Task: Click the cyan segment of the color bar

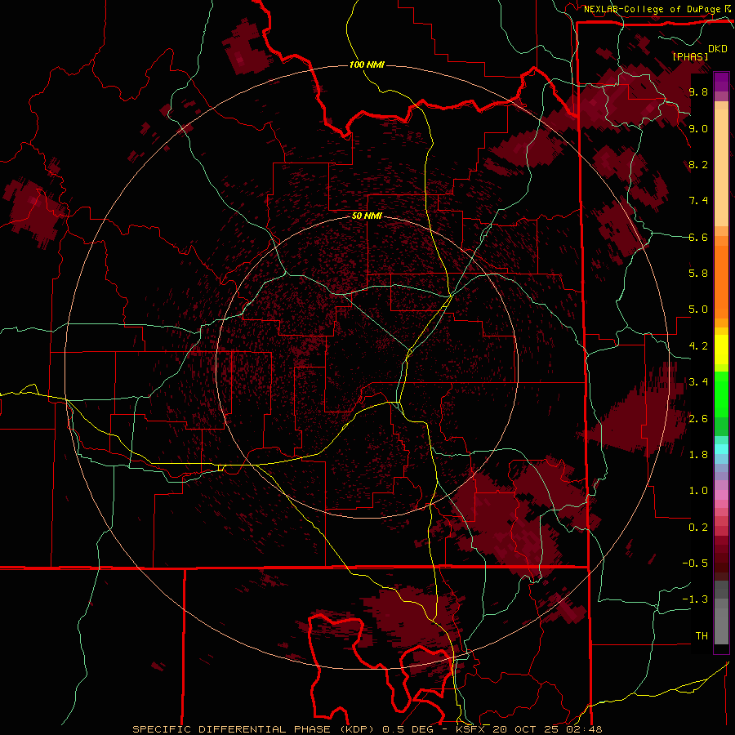Action: [721, 449]
